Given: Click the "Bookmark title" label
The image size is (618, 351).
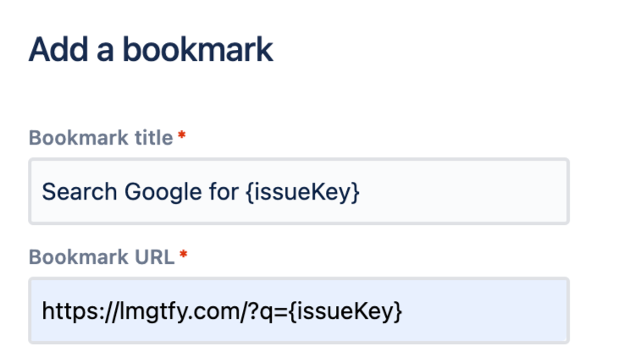Looking at the screenshot, I should [x=101, y=137].
